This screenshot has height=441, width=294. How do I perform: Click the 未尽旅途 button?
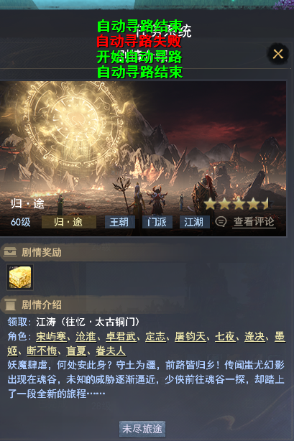coord(142,429)
